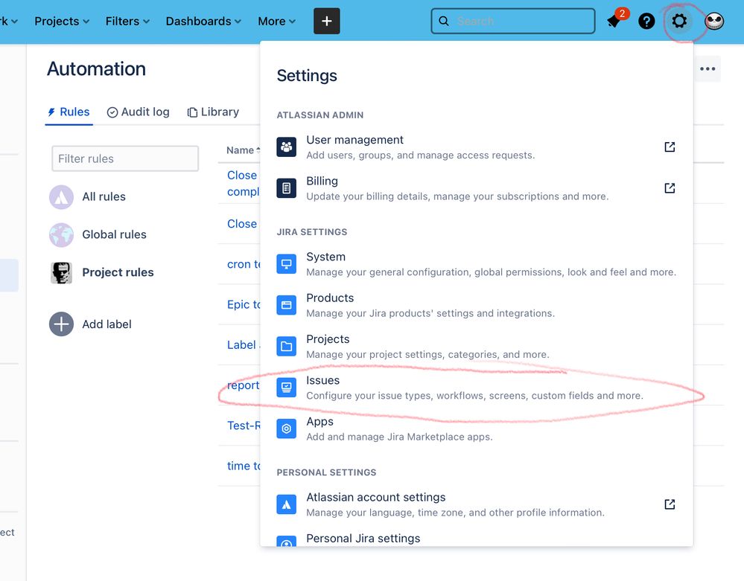This screenshot has width=744, height=581.
Task: Click the All rules Atlassian avatar
Action: point(61,197)
